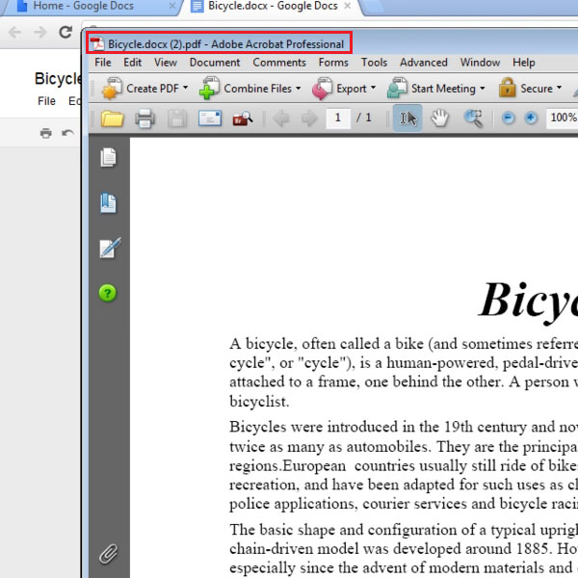
Task: Click the Search binoculars icon
Action: [x=243, y=118]
